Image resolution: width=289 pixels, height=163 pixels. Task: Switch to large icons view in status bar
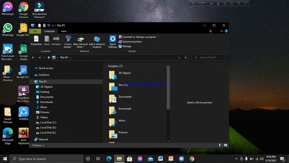[225, 145]
